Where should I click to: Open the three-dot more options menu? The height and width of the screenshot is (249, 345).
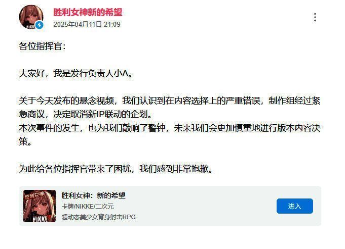coord(315,17)
